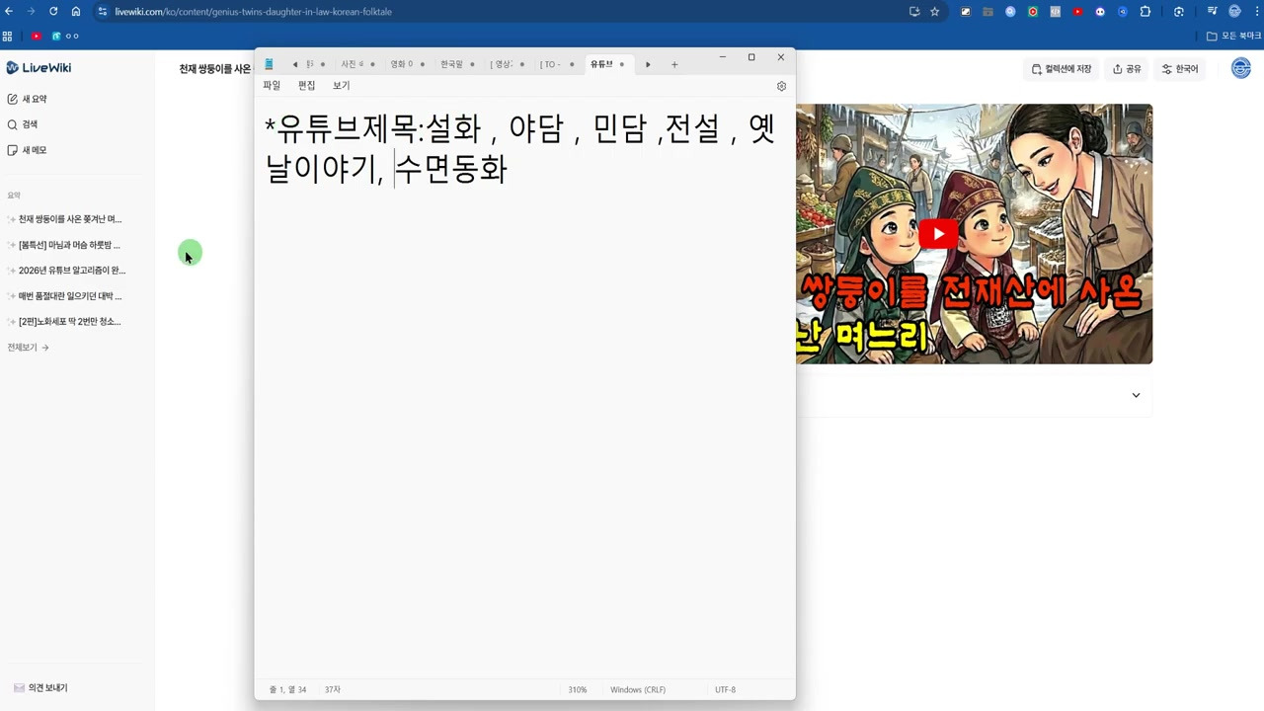The width and height of the screenshot is (1264, 711).
Task: Open Notepad settings gear icon
Action: tap(781, 86)
